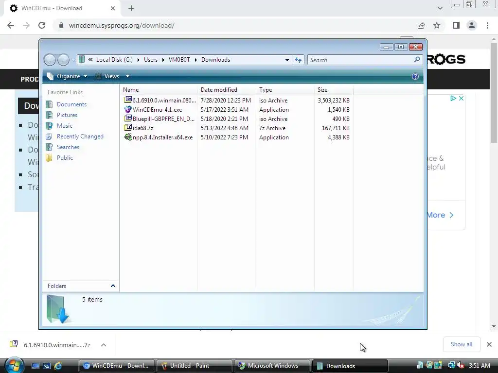498x373 pixels.
Task: Close the Chrome downloads bar
Action: (x=489, y=344)
